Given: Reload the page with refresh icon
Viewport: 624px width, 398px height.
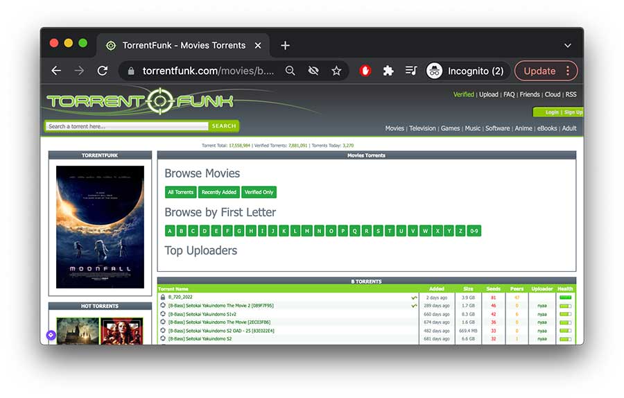Looking at the screenshot, I should (x=102, y=71).
